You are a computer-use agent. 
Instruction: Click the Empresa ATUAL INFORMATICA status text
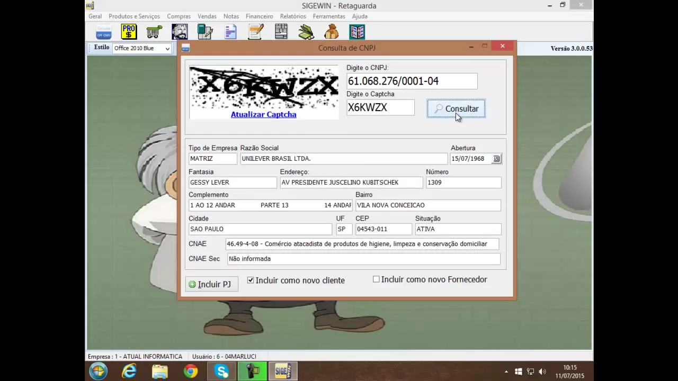click(135, 357)
